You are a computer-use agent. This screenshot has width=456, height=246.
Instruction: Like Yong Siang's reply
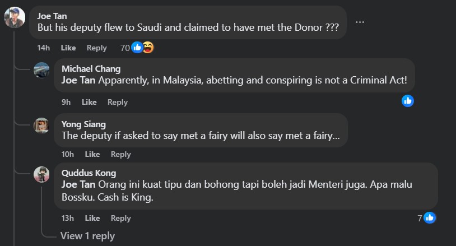point(92,154)
